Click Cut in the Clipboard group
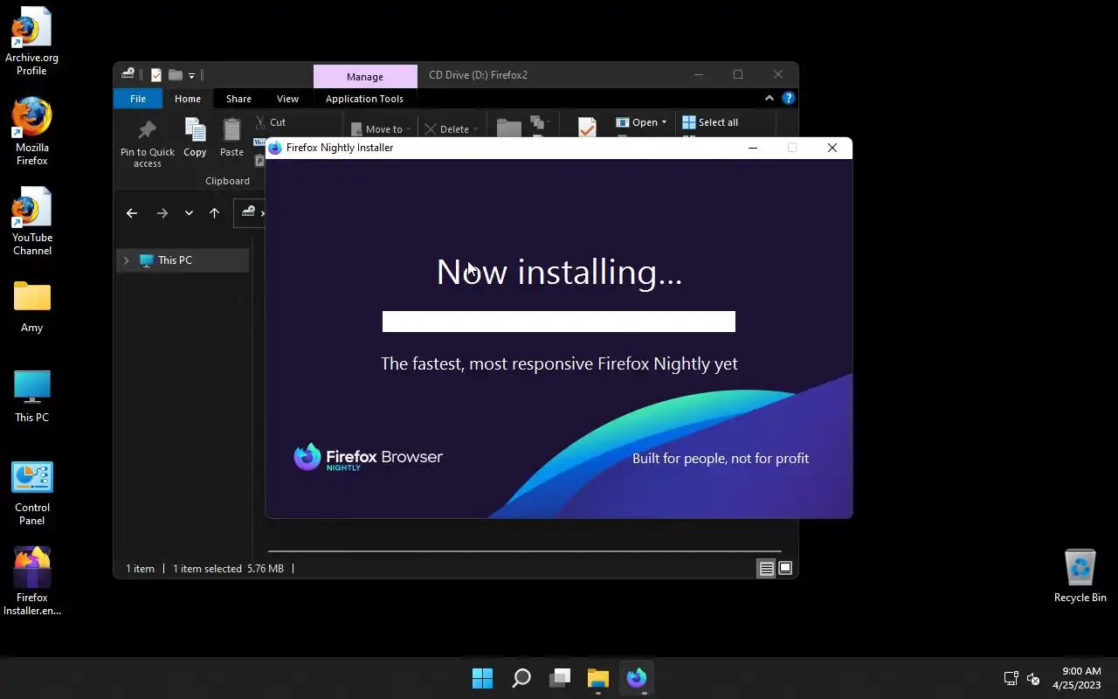Image resolution: width=1118 pixels, height=699 pixels. tap(271, 122)
